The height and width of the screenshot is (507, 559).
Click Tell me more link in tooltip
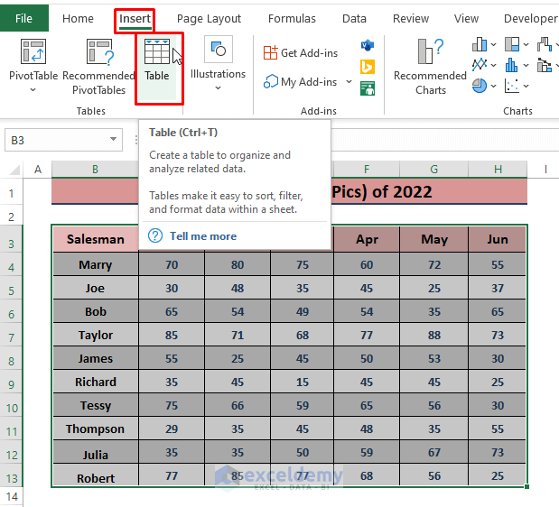(x=203, y=236)
